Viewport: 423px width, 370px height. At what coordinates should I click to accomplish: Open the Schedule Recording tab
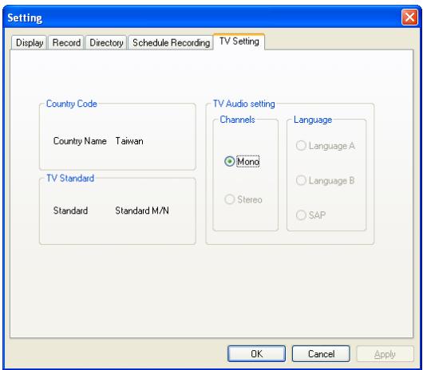(171, 42)
